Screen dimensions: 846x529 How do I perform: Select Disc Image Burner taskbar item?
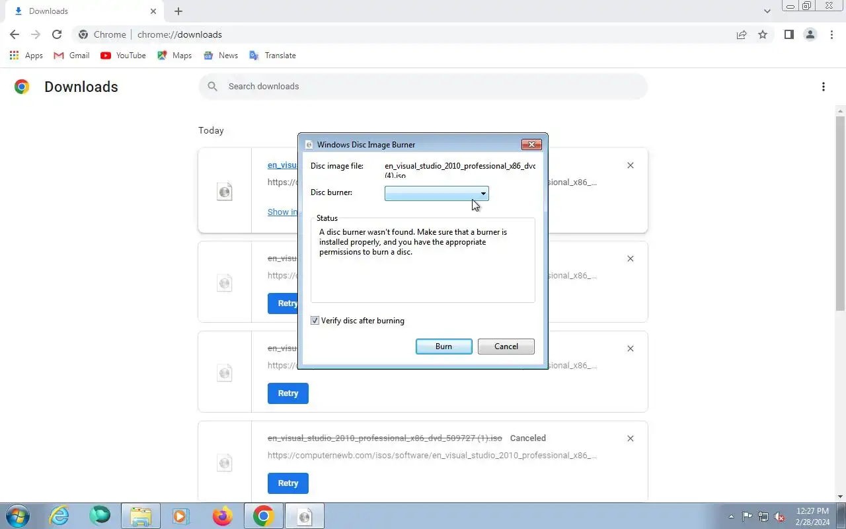[304, 516]
